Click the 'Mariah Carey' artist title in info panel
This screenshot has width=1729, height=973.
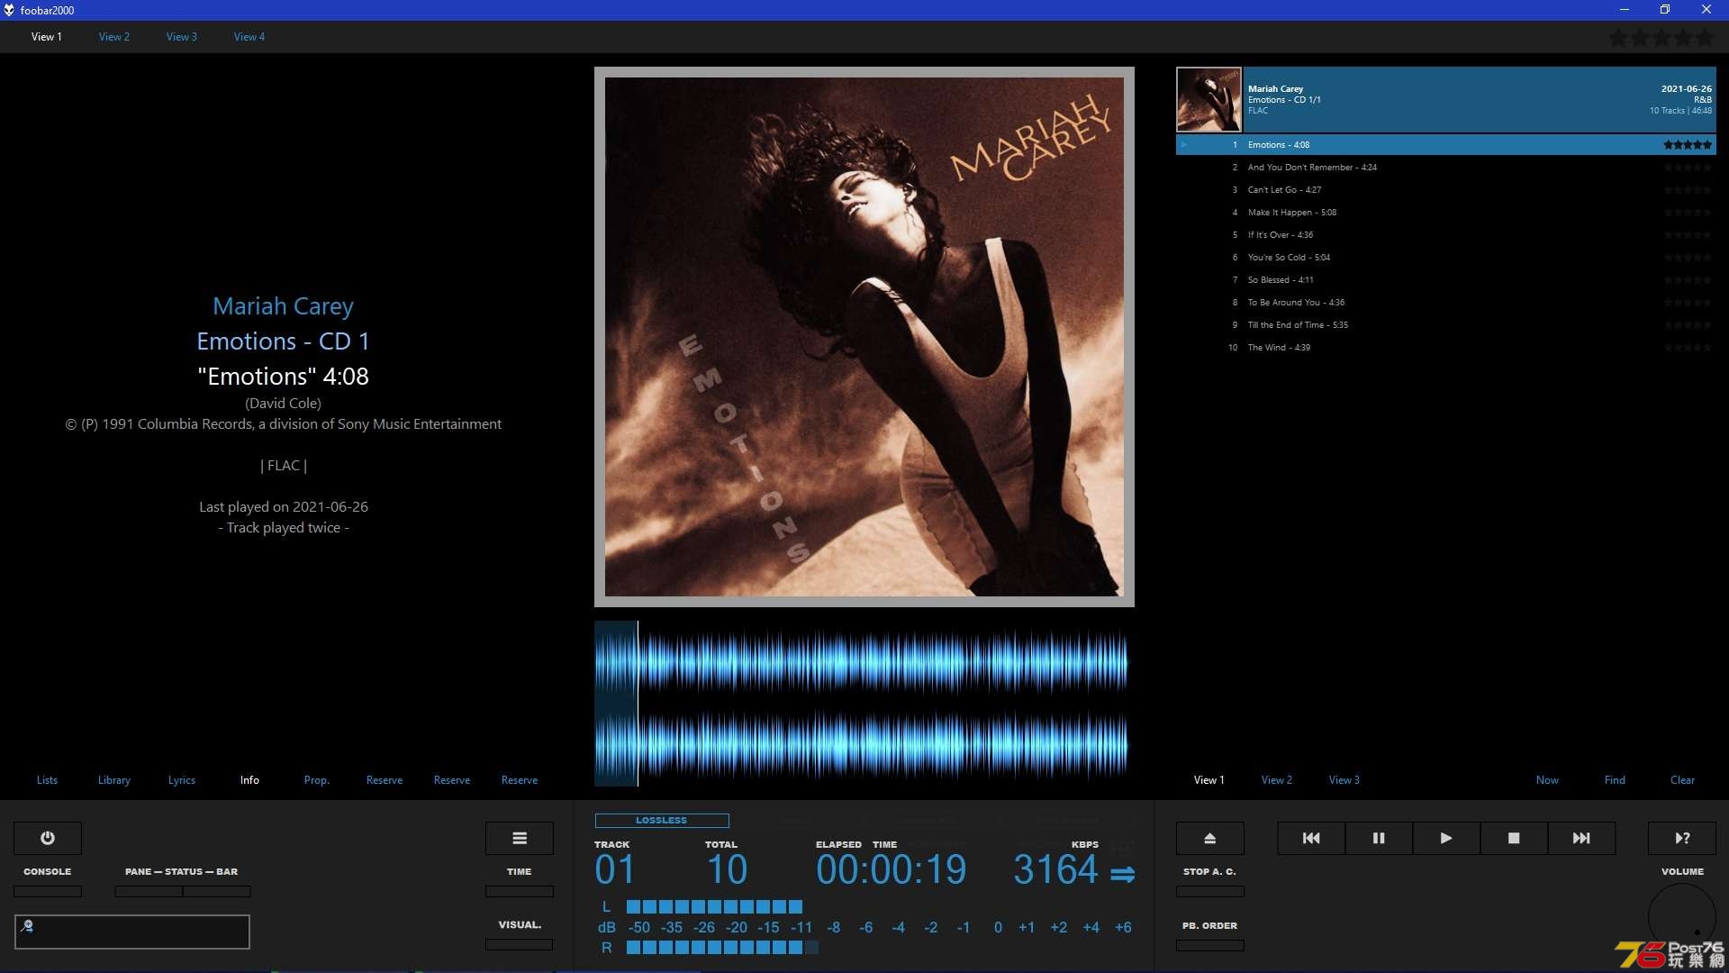tap(283, 306)
